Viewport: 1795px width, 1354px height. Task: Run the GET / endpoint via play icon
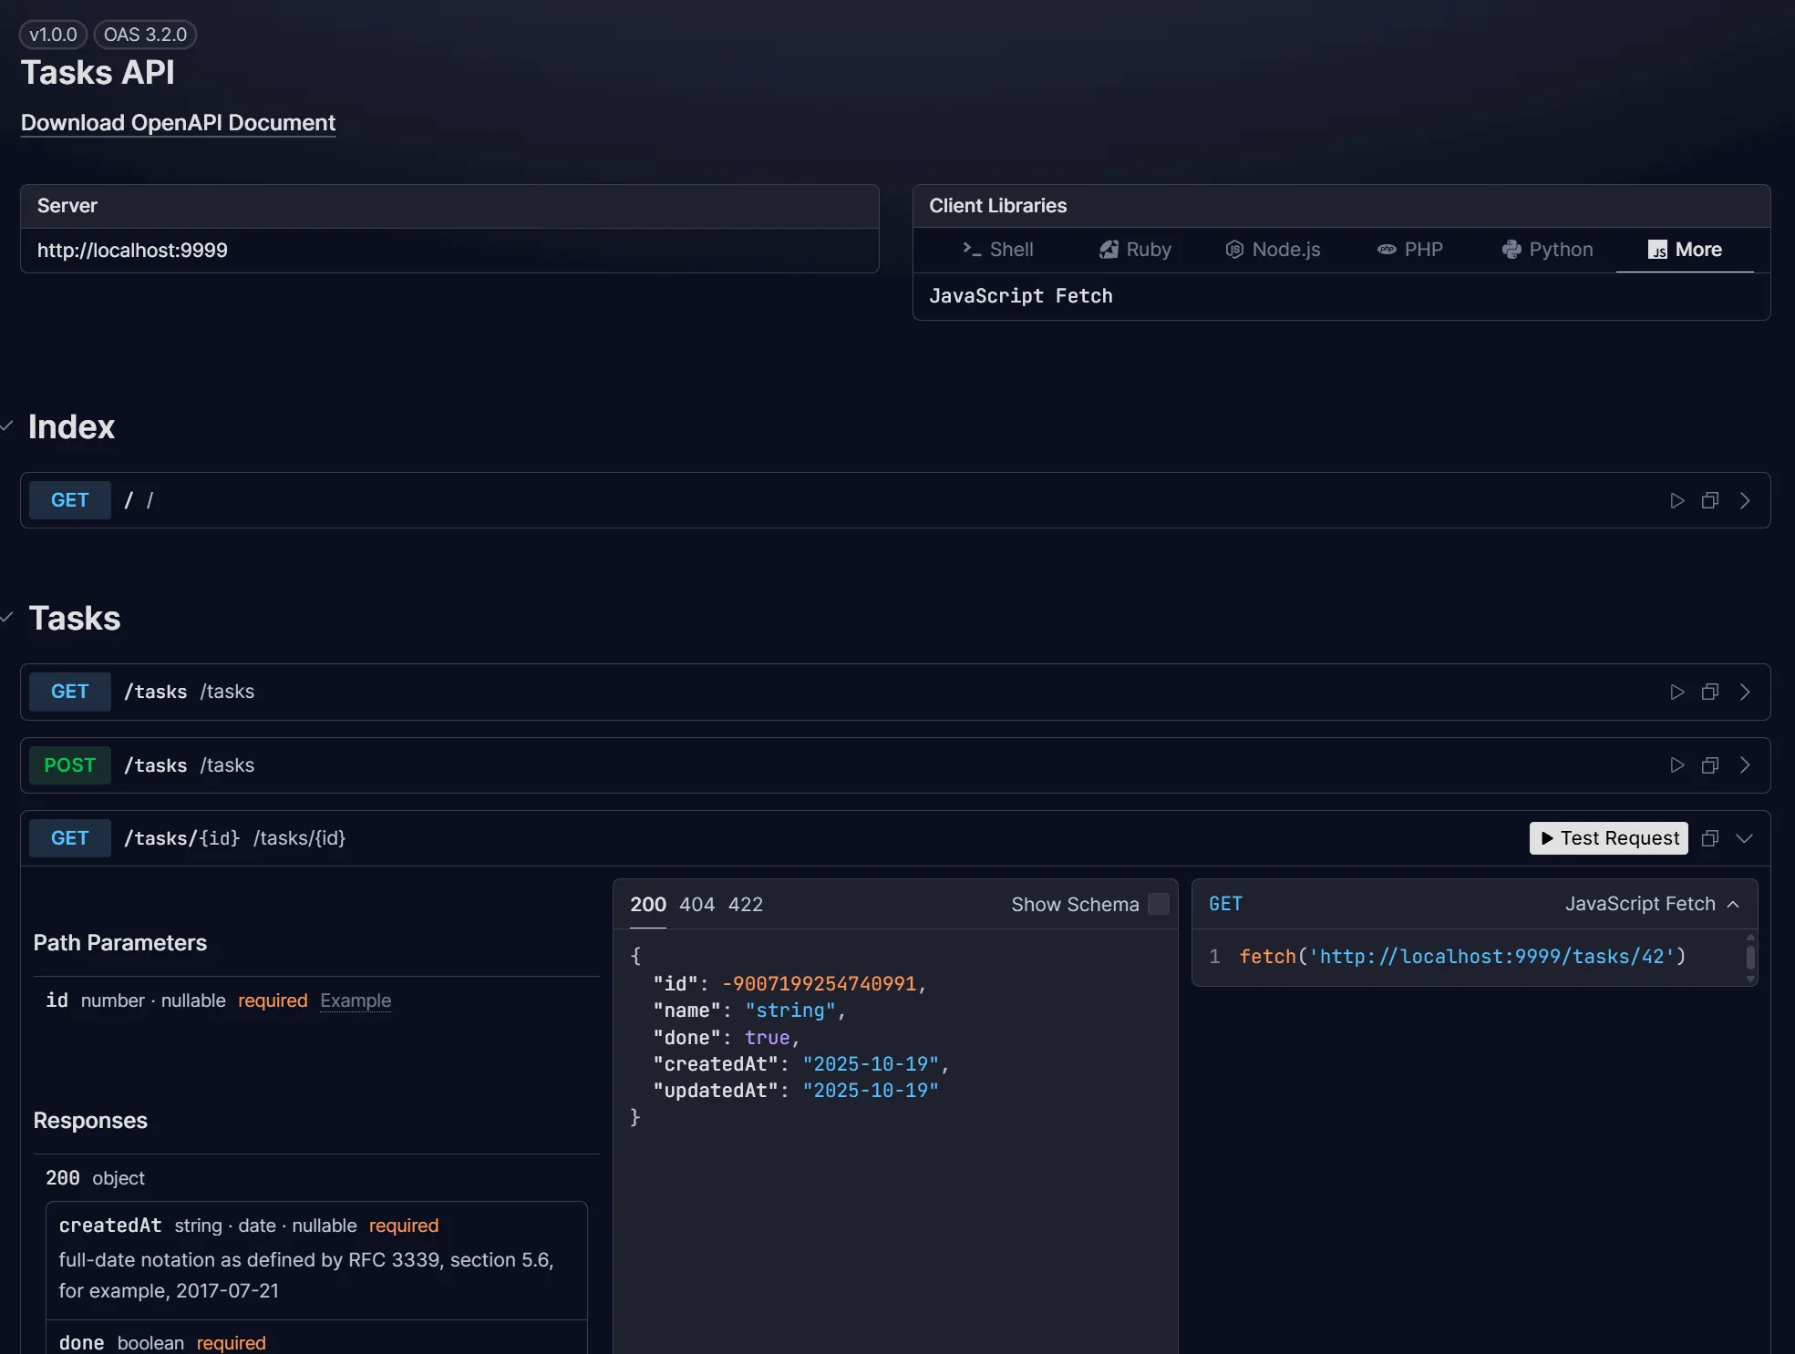(x=1676, y=499)
